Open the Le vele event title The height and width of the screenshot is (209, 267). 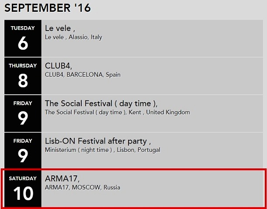pyautogui.click(x=60, y=28)
